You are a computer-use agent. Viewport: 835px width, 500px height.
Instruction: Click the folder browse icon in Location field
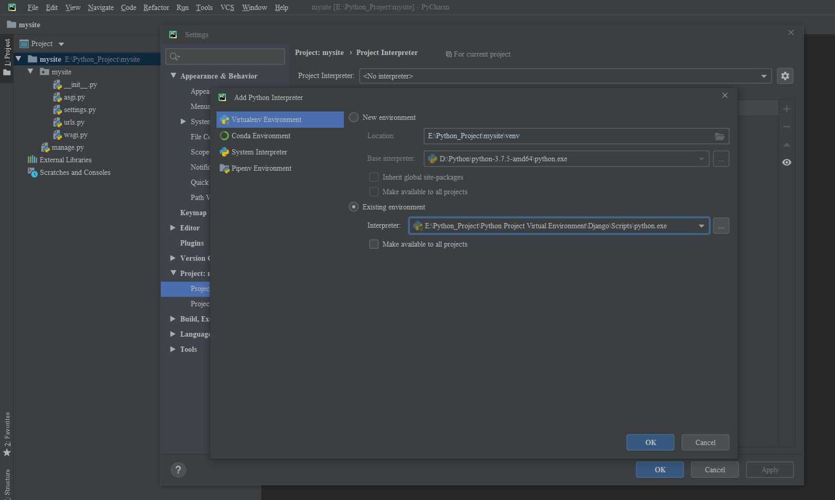click(720, 136)
